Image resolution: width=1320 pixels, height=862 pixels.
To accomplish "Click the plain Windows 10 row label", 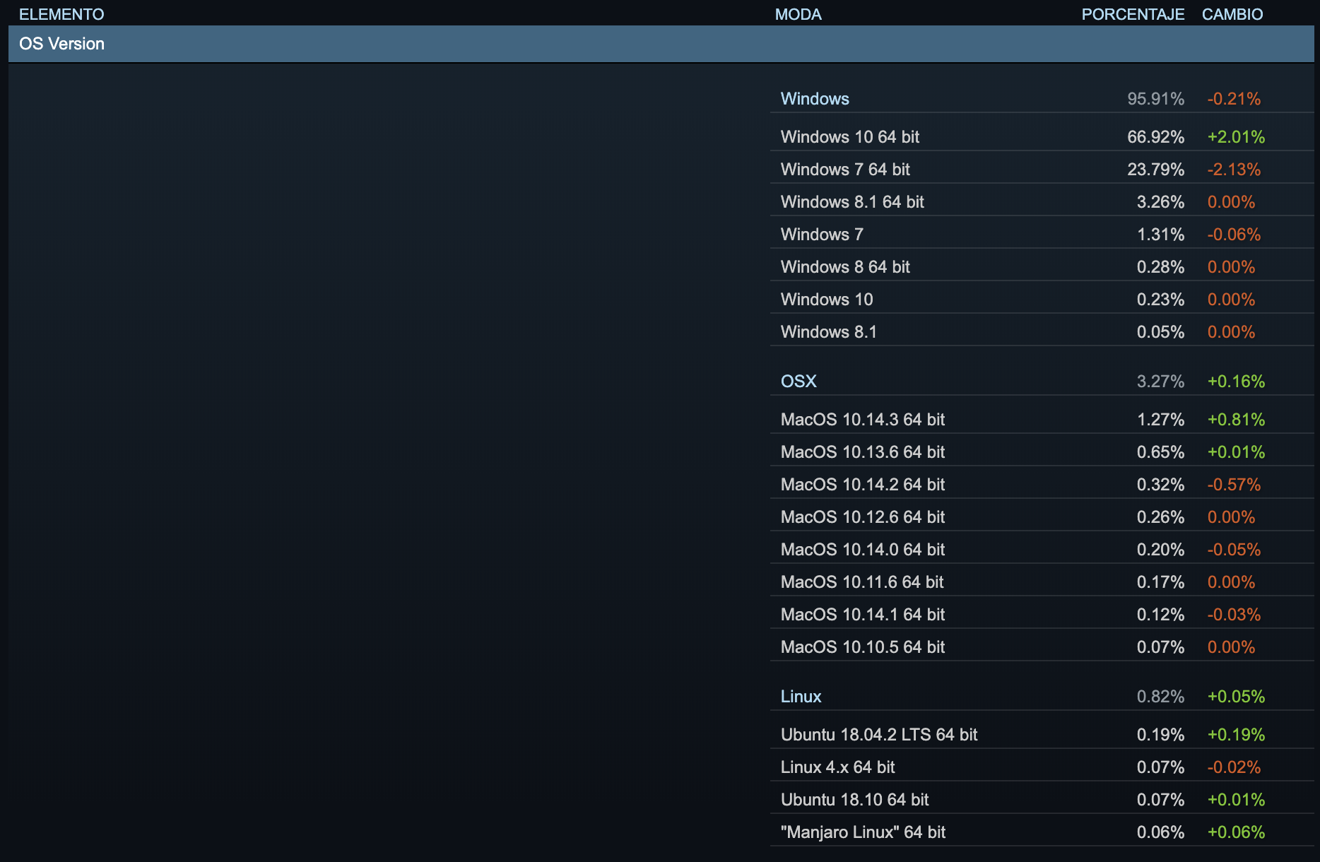I will [x=827, y=300].
